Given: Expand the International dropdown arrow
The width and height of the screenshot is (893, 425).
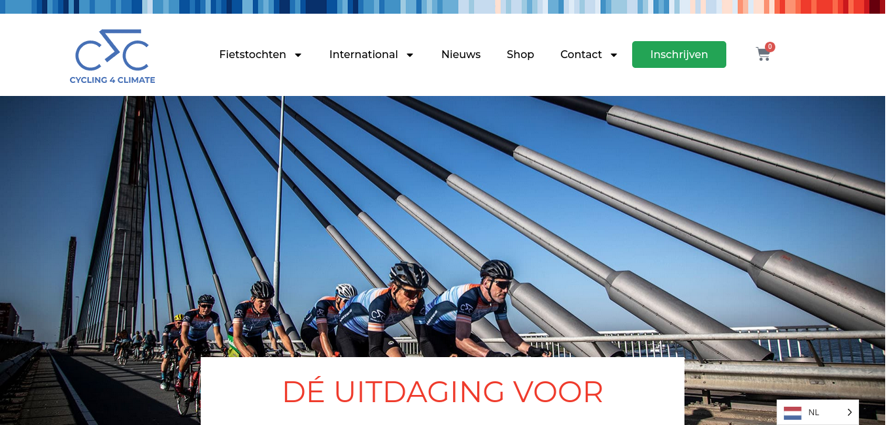Looking at the screenshot, I should click(x=410, y=55).
